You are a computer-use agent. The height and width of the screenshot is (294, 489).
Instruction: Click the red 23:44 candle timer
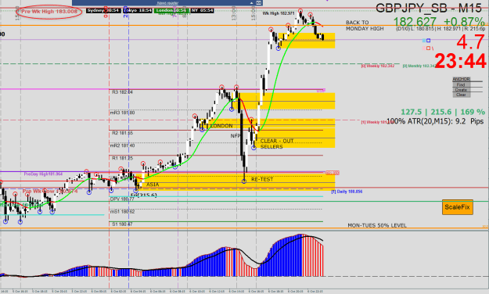pyautogui.click(x=460, y=61)
